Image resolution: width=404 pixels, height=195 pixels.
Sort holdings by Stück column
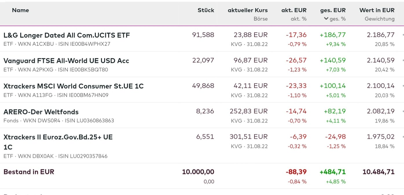pos(206,10)
